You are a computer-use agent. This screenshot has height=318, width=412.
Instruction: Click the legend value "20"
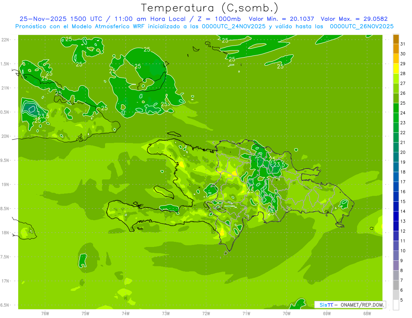(x=403, y=152)
